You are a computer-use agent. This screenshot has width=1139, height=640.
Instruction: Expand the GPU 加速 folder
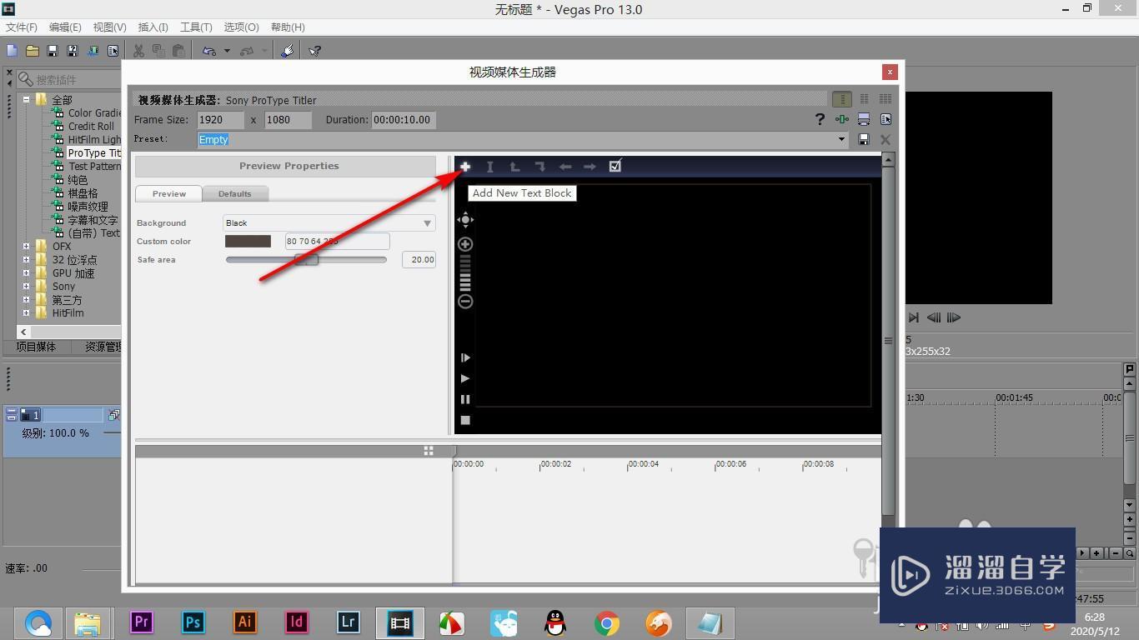pos(26,273)
